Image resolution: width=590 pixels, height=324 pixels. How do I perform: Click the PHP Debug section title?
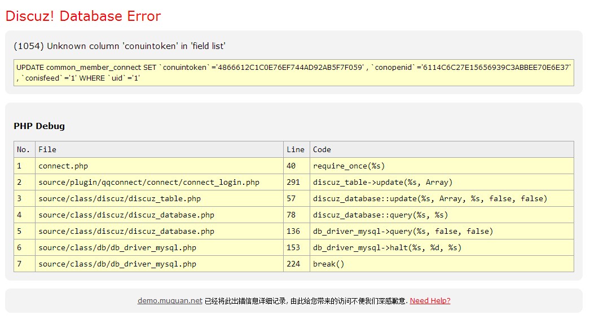(x=39, y=126)
